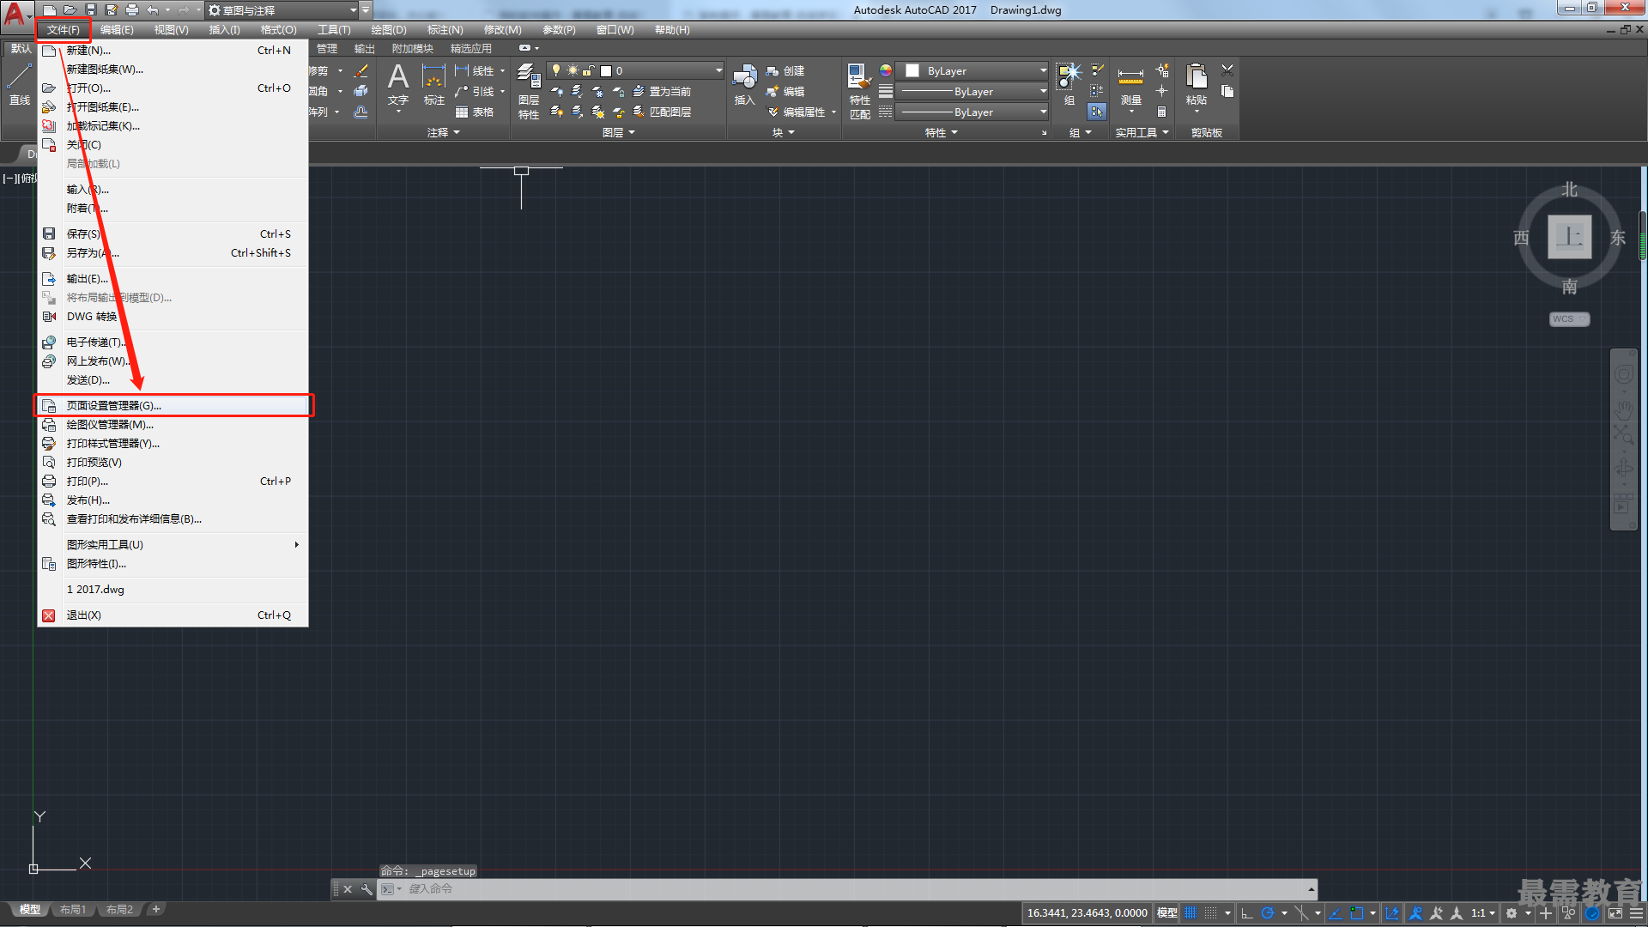Image resolution: width=1648 pixels, height=927 pixels.
Task: Choose 退出(X) from File menu
Action: pos(173,615)
